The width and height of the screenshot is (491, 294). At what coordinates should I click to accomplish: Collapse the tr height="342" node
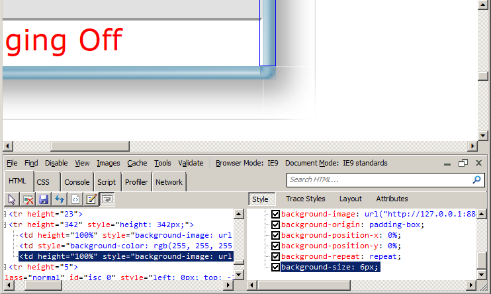6,225
